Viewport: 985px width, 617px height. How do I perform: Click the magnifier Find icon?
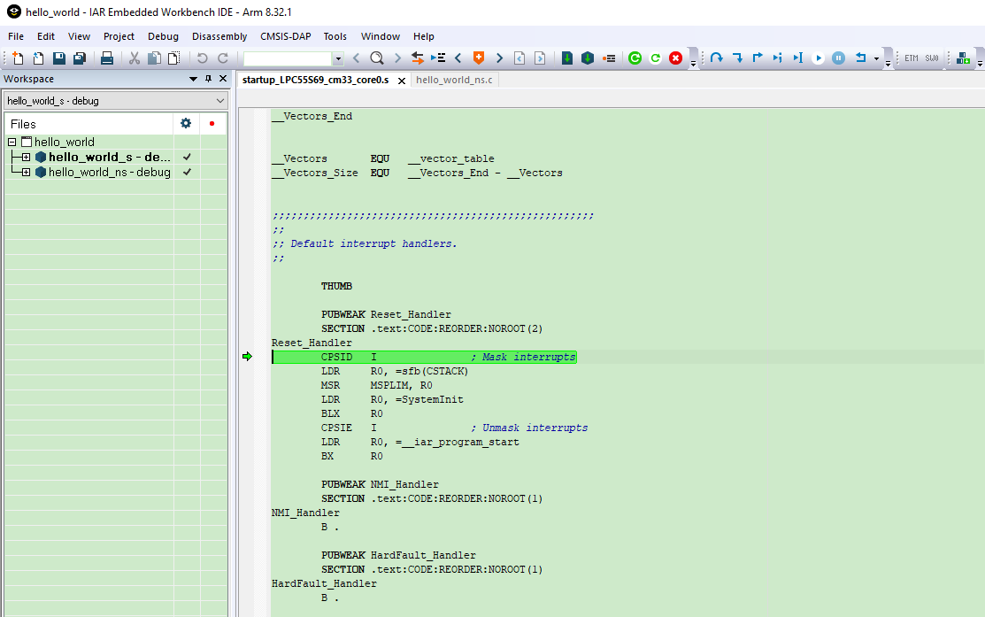(x=376, y=58)
